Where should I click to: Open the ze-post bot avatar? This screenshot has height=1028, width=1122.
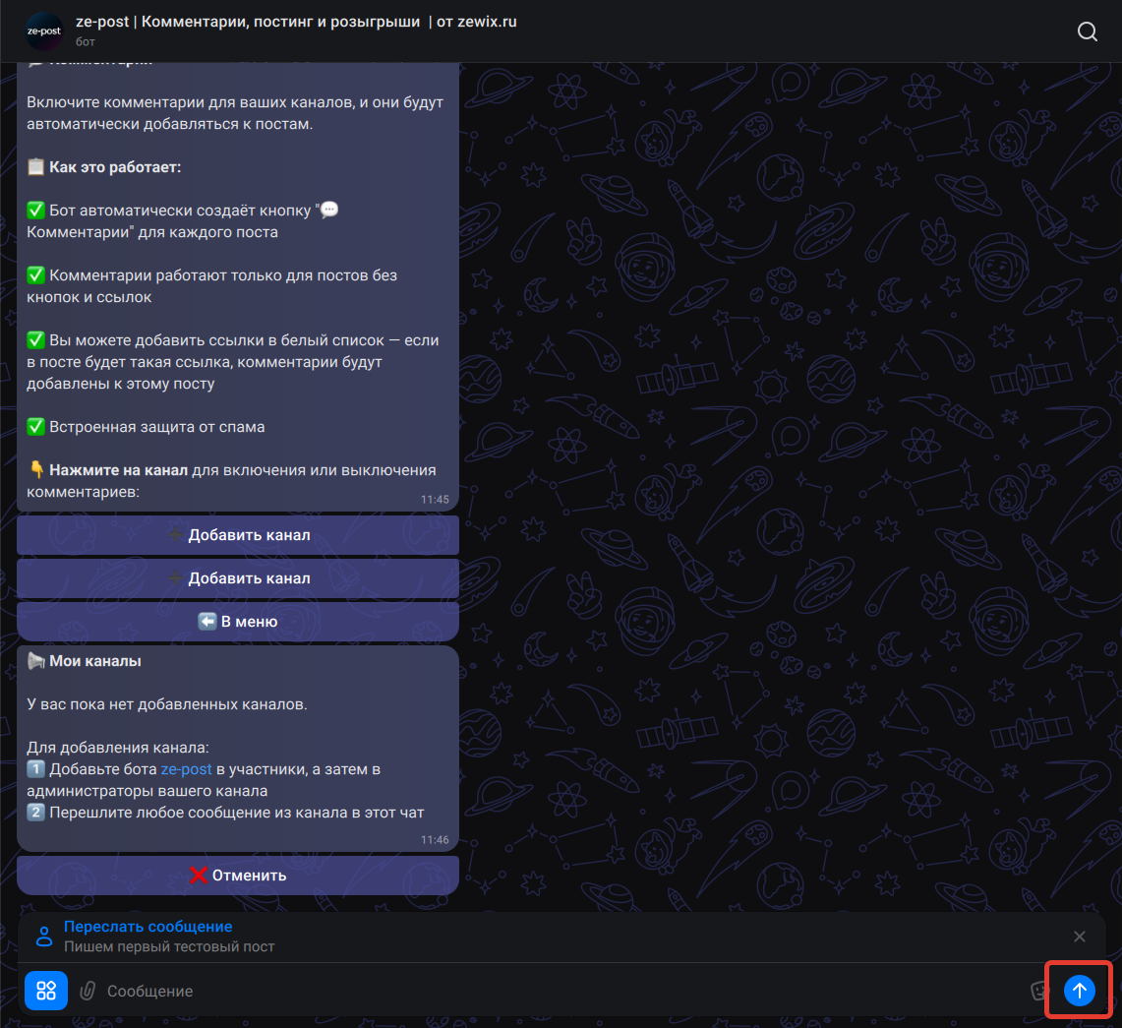(x=44, y=31)
